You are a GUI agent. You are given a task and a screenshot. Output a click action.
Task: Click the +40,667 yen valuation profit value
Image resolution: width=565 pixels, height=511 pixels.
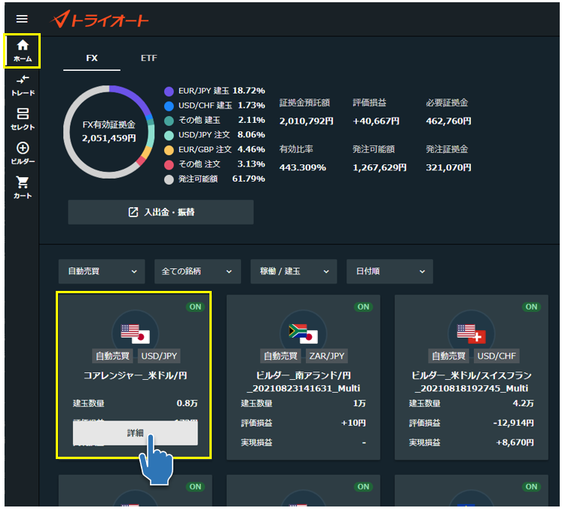point(376,121)
